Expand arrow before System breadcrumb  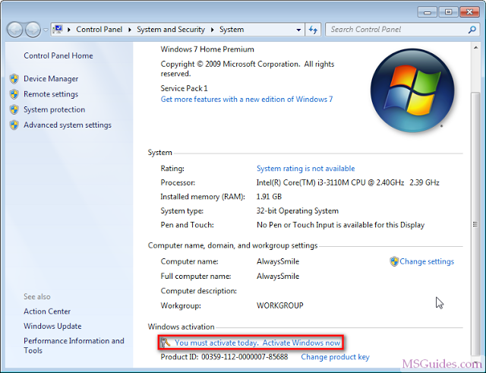(x=213, y=30)
